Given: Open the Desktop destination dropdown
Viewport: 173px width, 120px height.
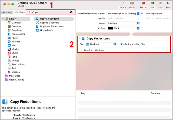Looking at the screenshot, I should click(x=101, y=44).
